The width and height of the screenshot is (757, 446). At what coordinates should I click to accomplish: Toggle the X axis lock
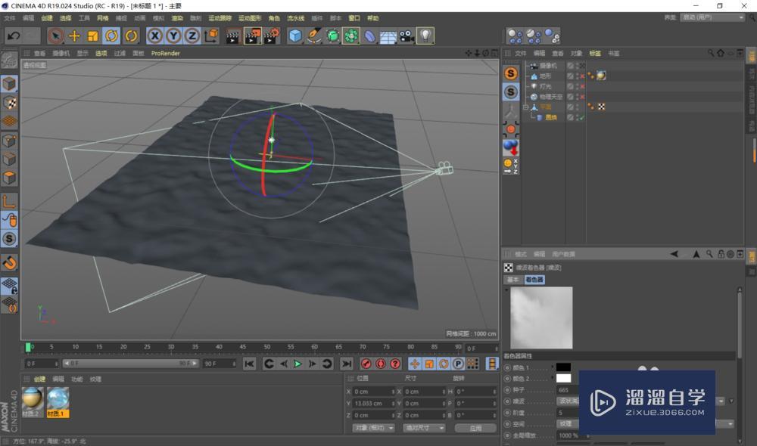(154, 36)
